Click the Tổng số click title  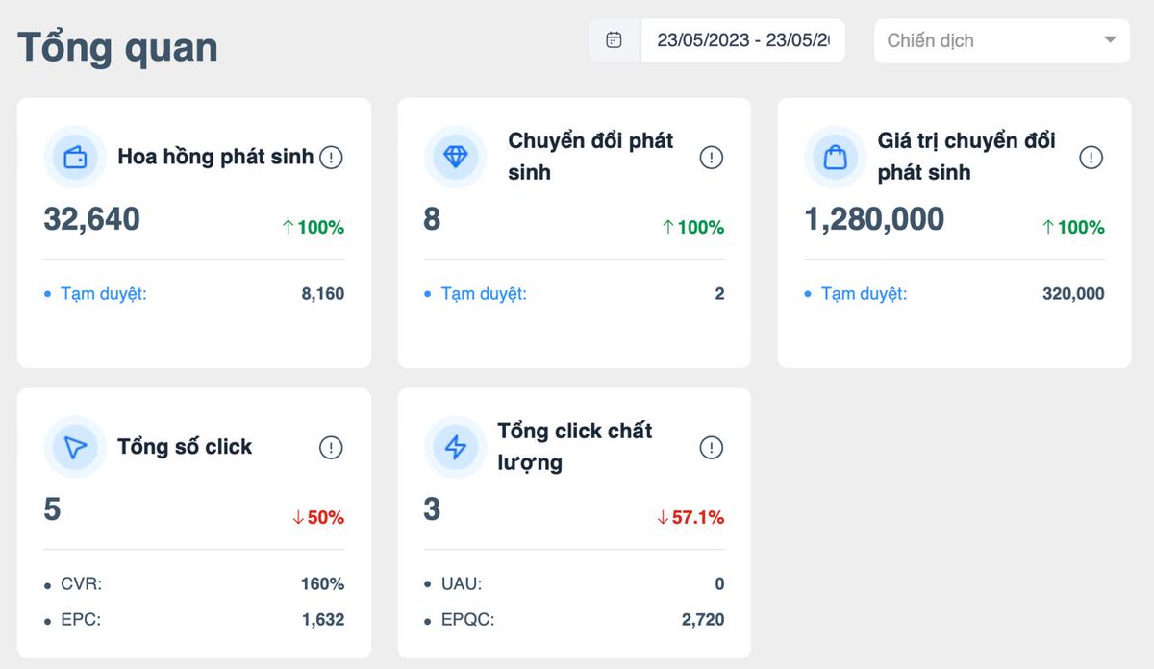[185, 447]
